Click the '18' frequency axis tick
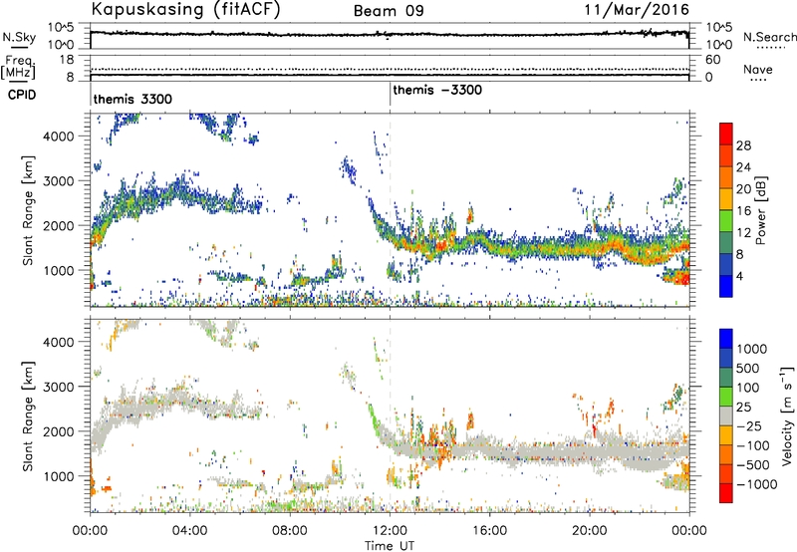The image size is (797, 552). tap(67, 60)
